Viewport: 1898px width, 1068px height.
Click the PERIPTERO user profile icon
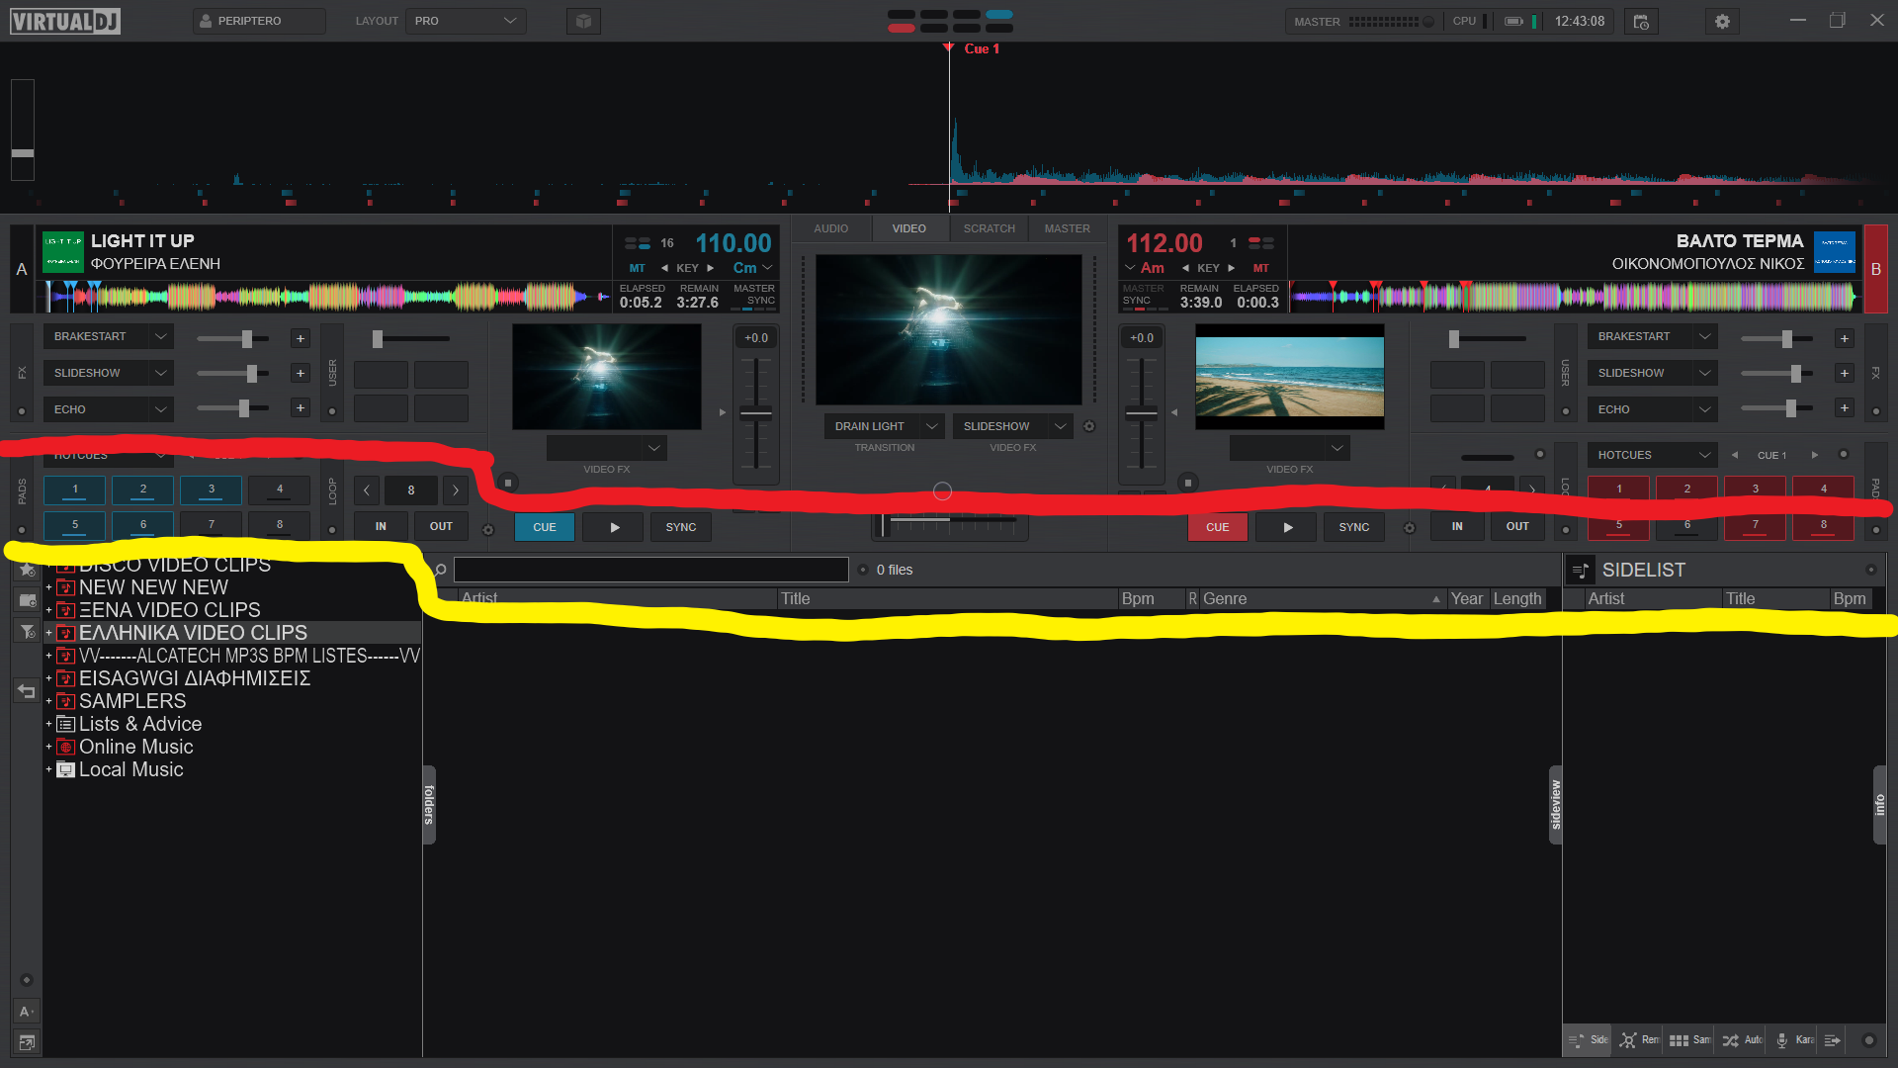(x=206, y=21)
